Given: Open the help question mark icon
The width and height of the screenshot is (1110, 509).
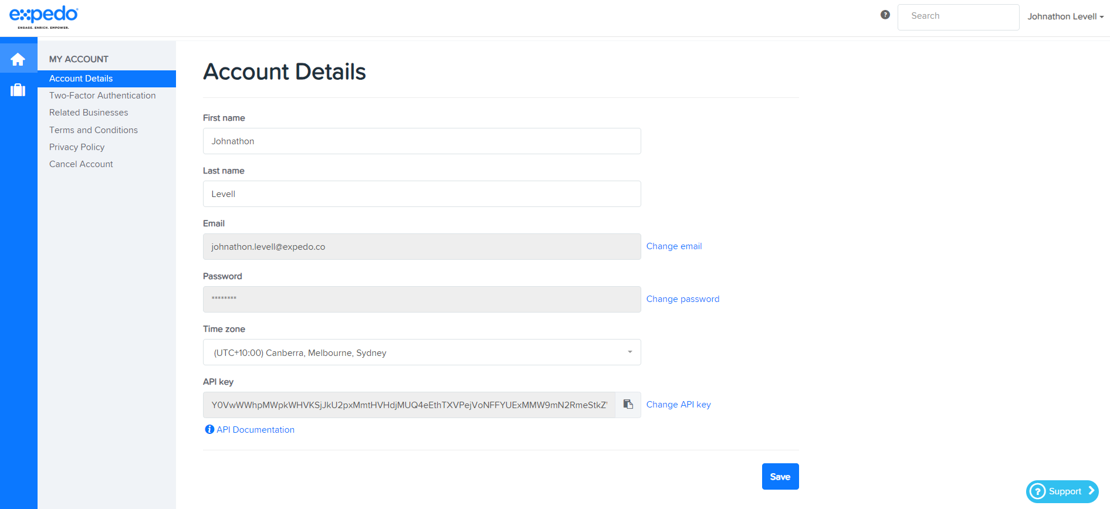Looking at the screenshot, I should click(x=885, y=15).
